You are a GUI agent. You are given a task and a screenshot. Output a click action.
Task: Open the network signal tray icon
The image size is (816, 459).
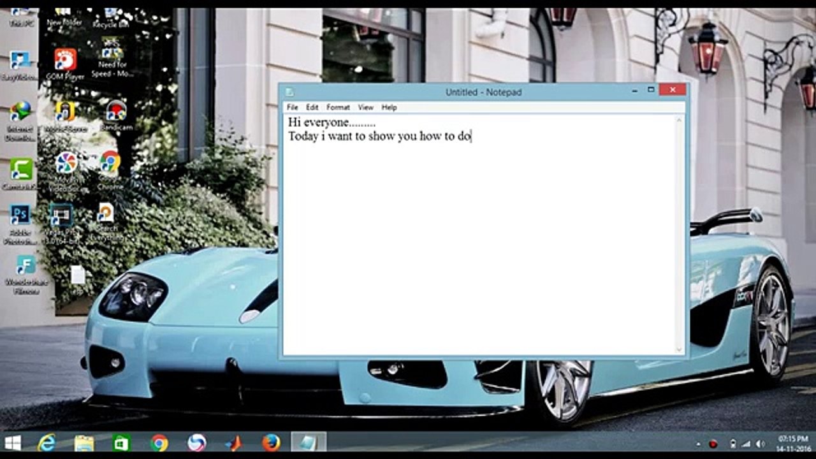click(747, 444)
